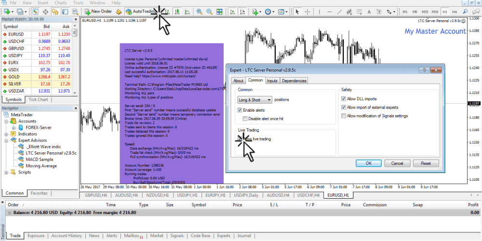The image size is (482, 241).
Task: Switch chart to candlesticks view
Action: tap(177, 12)
